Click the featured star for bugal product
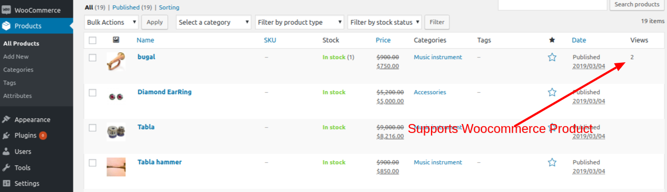The height and width of the screenshot is (192, 667). 552,57
